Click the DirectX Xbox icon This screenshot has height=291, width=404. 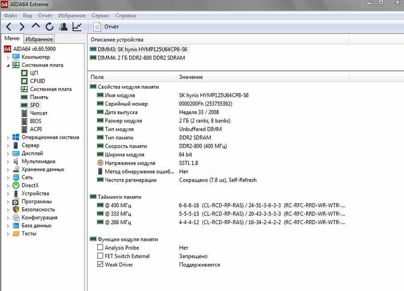point(16,185)
